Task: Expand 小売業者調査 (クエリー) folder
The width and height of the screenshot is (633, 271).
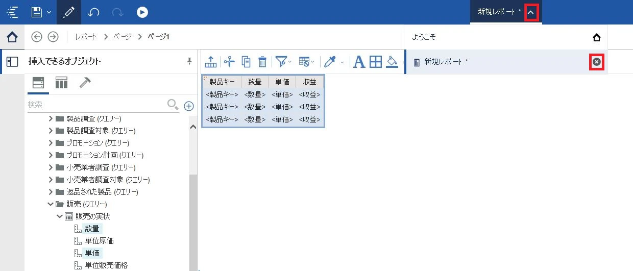Action: click(x=51, y=167)
